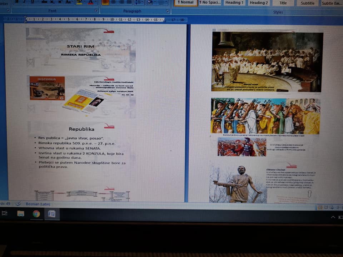Viewport: 343px width, 257px height.
Task: Apply the Normal style
Action: tap(185, 2)
